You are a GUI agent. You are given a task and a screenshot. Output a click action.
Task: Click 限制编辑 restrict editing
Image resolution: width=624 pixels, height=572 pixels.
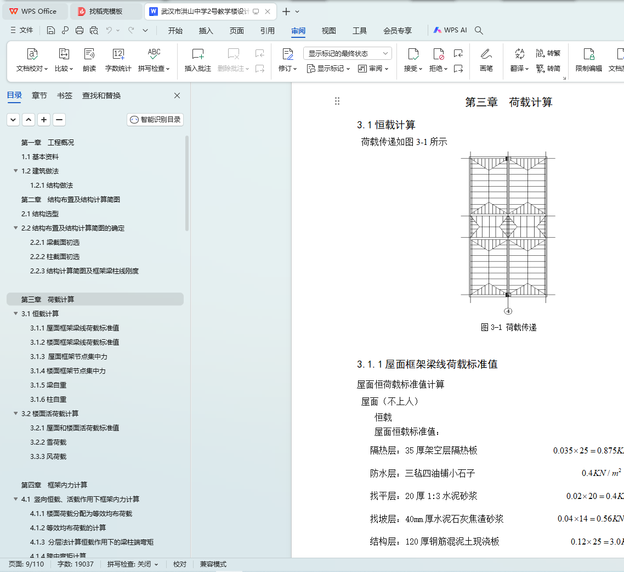point(588,60)
